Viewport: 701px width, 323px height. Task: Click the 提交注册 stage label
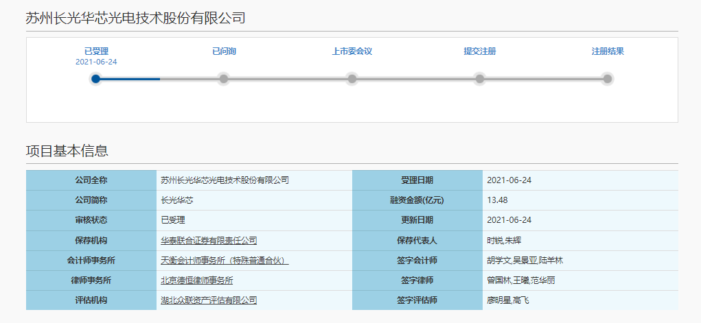(x=479, y=51)
